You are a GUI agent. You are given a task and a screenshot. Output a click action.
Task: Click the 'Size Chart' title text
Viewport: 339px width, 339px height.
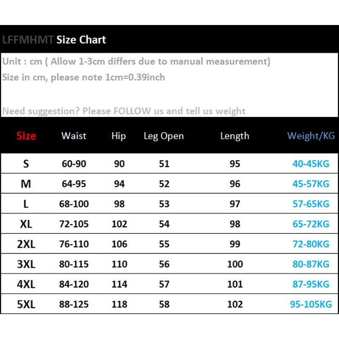pyautogui.click(x=81, y=40)
